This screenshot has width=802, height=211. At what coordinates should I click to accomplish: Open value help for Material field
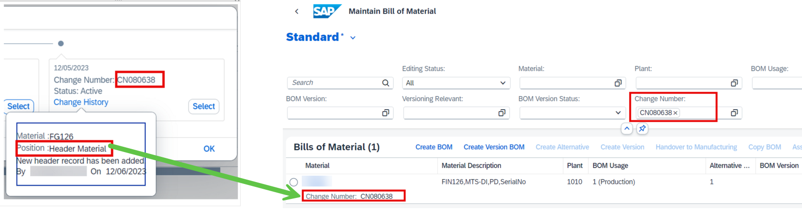coord(618,83)
